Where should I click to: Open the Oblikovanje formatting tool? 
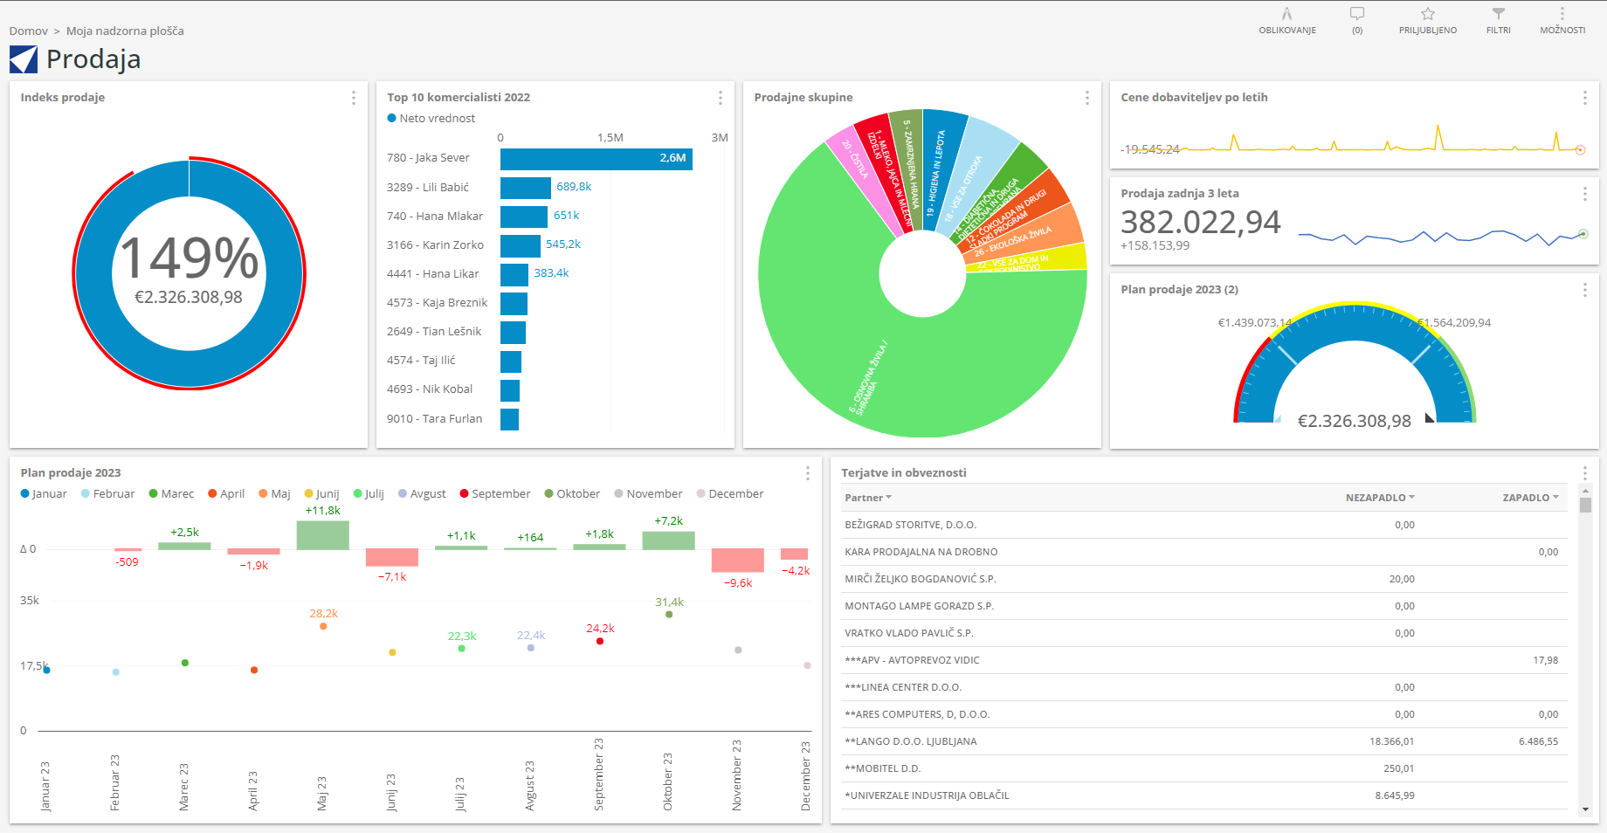(1286, 20)
